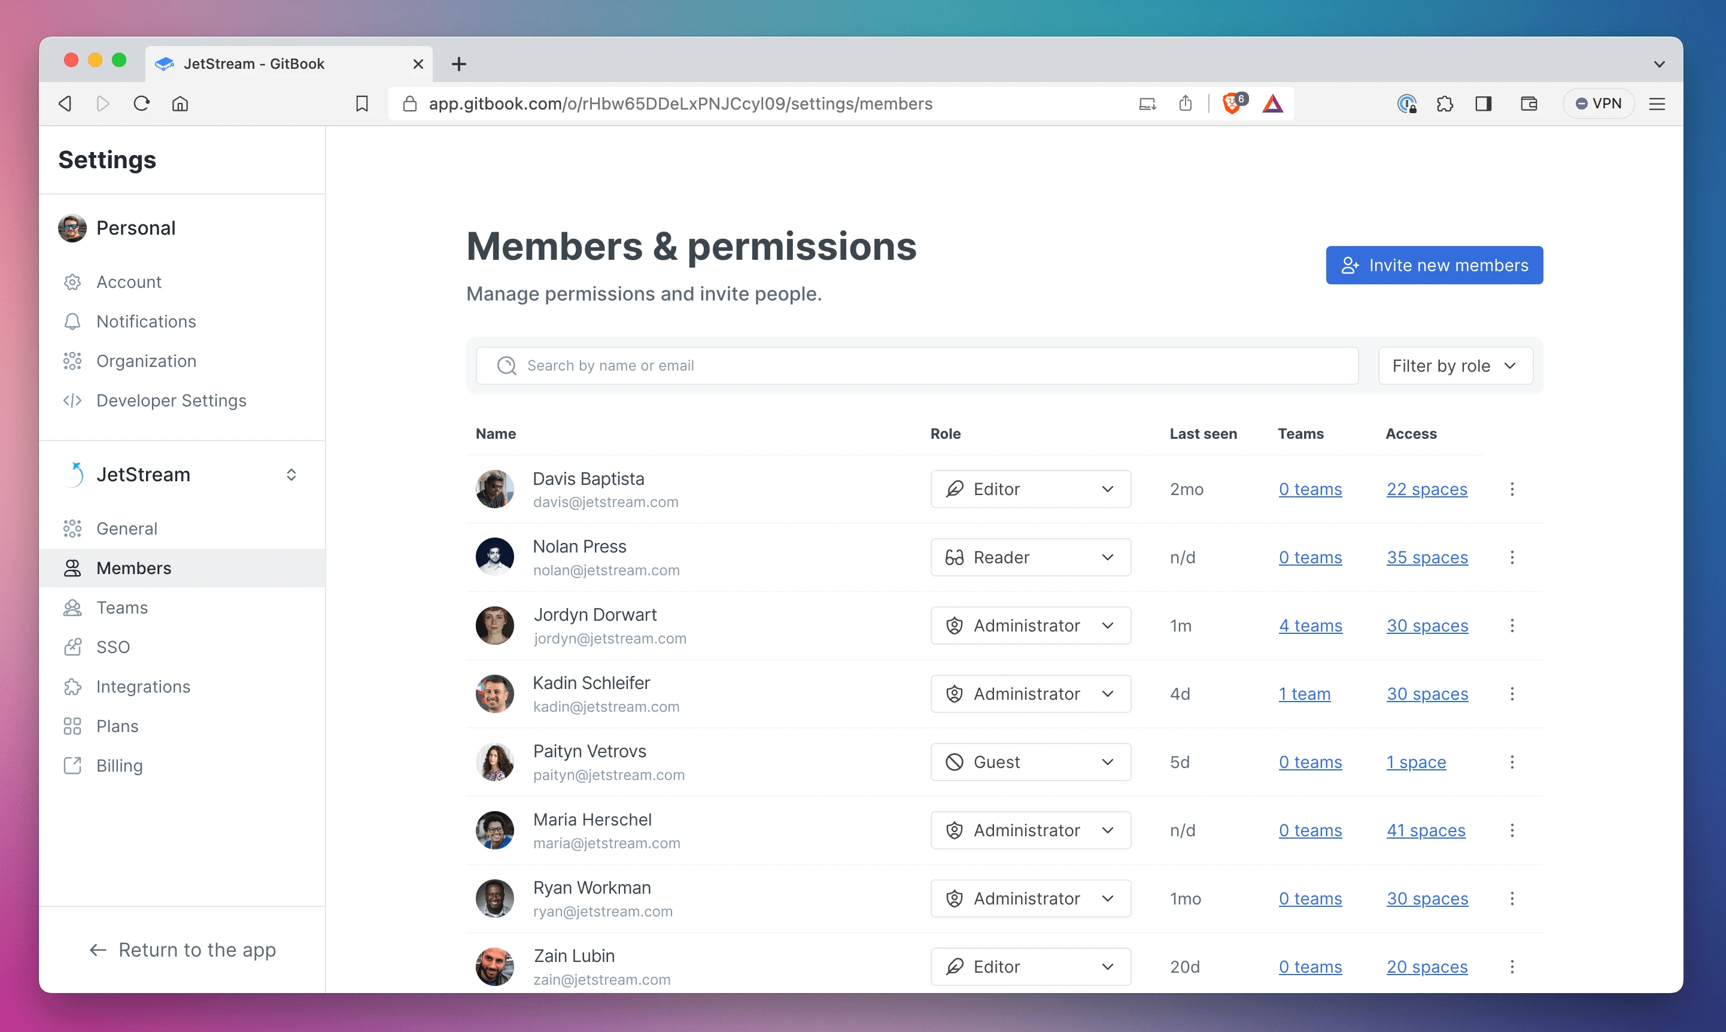
Task: Open Filter by role dropdown
Action: (1455, 366)
